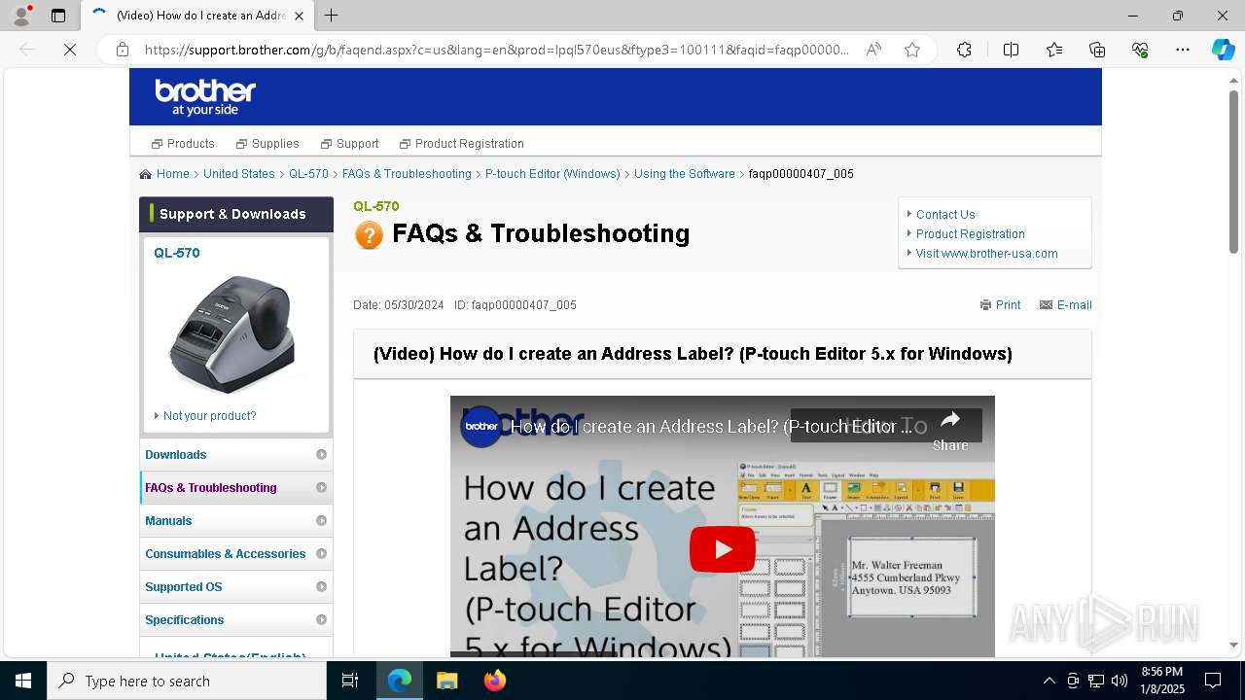1245x700 pixels.
Task: Open File Explorer from taskbar
Action: pyautogui.click(x=446, y=681)
